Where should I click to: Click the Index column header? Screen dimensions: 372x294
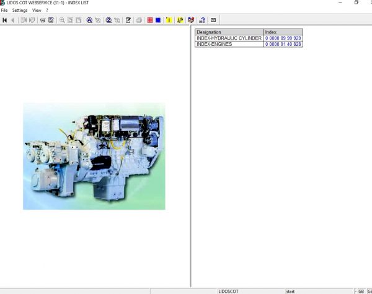coord(283,32)
